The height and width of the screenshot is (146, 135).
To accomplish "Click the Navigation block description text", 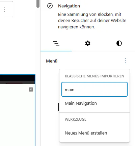I will pyautogui.click(x=92, y=21).
